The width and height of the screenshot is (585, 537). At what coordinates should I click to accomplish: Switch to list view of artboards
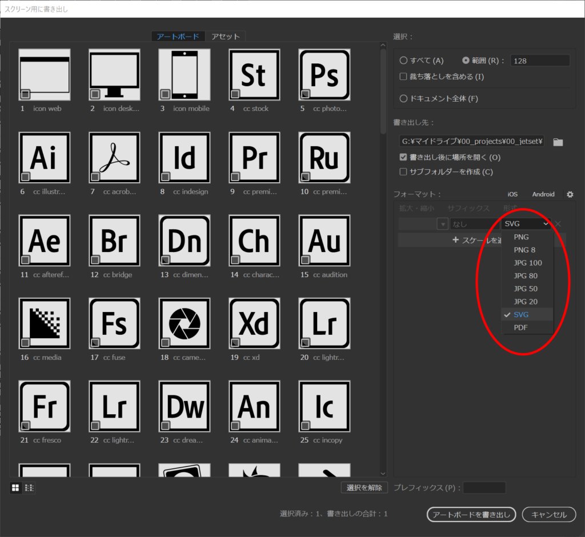coord(29,488)
